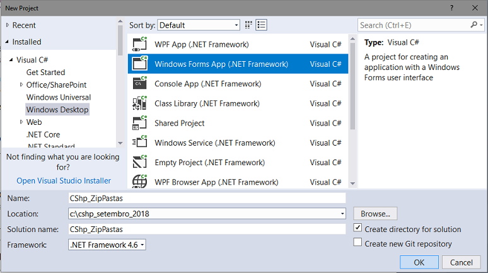The image size is (488, 273).
Task: Choose WPF App (.NET Framework) template name
Action: tap(202, 44)
